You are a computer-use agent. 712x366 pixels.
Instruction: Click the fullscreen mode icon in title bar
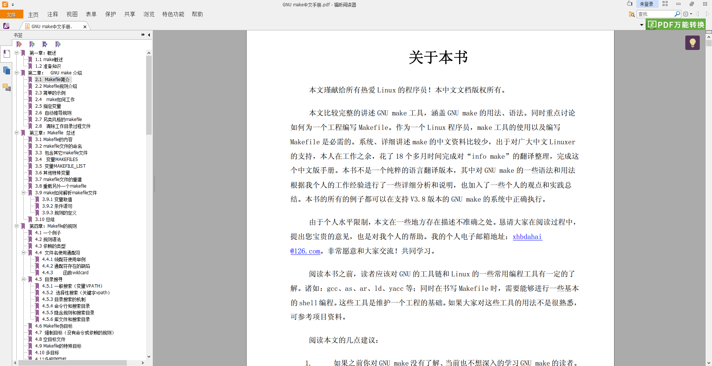[665, 4]
